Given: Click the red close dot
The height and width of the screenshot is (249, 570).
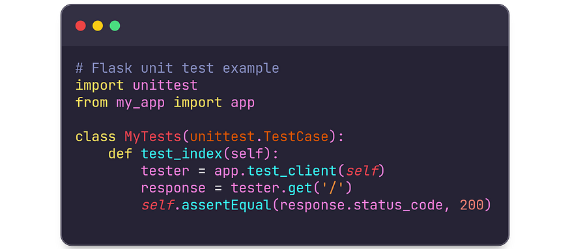Looking at the screenshot, I should [80, 26].
